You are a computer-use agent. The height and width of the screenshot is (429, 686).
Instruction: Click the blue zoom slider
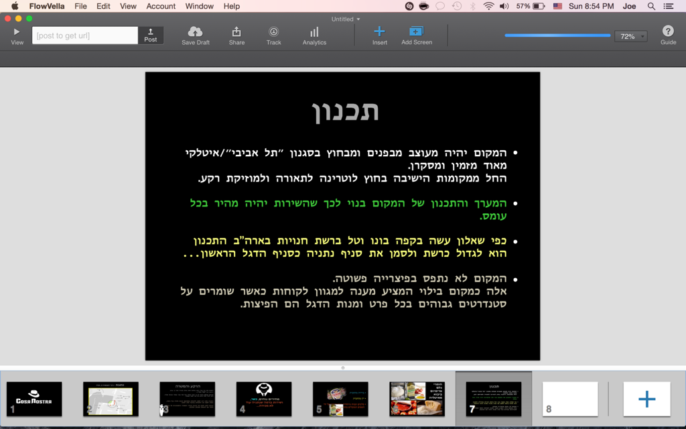(x=557, y=36)
